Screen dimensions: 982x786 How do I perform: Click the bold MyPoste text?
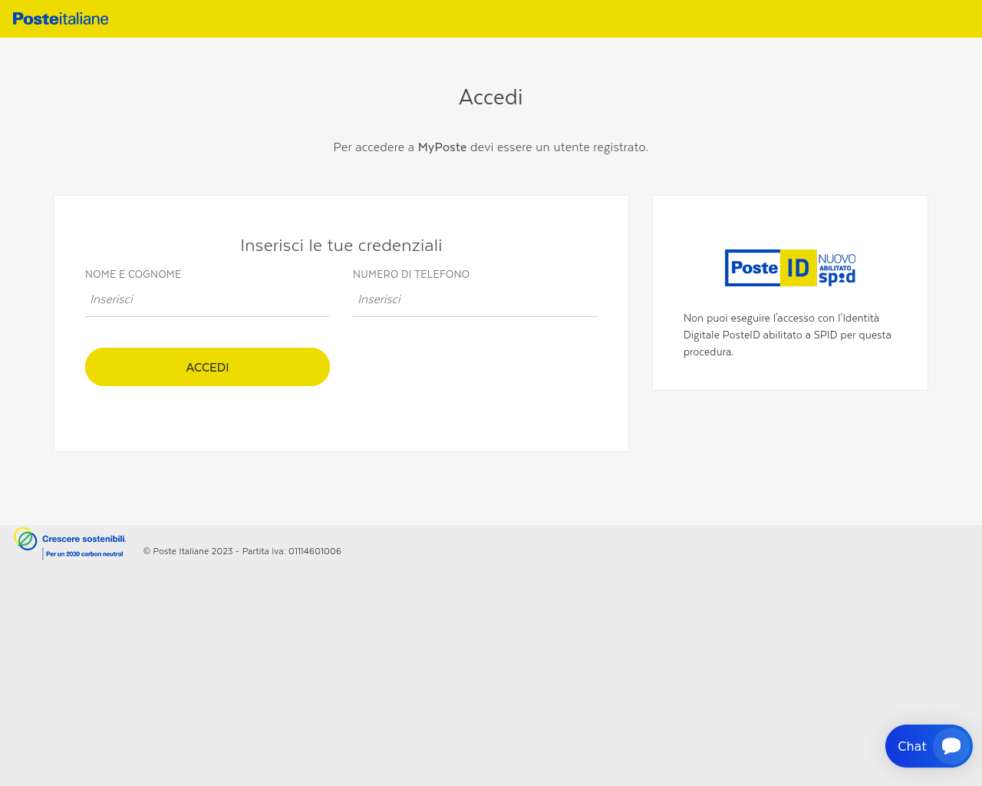[442, 147]
